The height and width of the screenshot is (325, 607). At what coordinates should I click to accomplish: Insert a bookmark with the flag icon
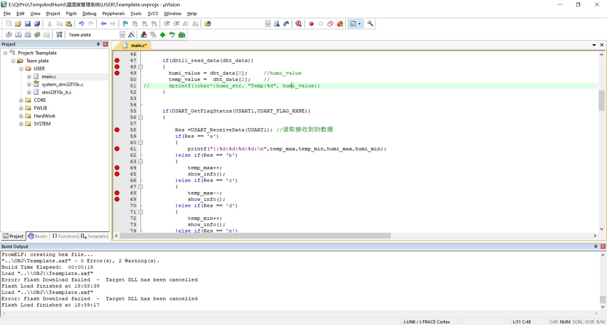(126, 24)
